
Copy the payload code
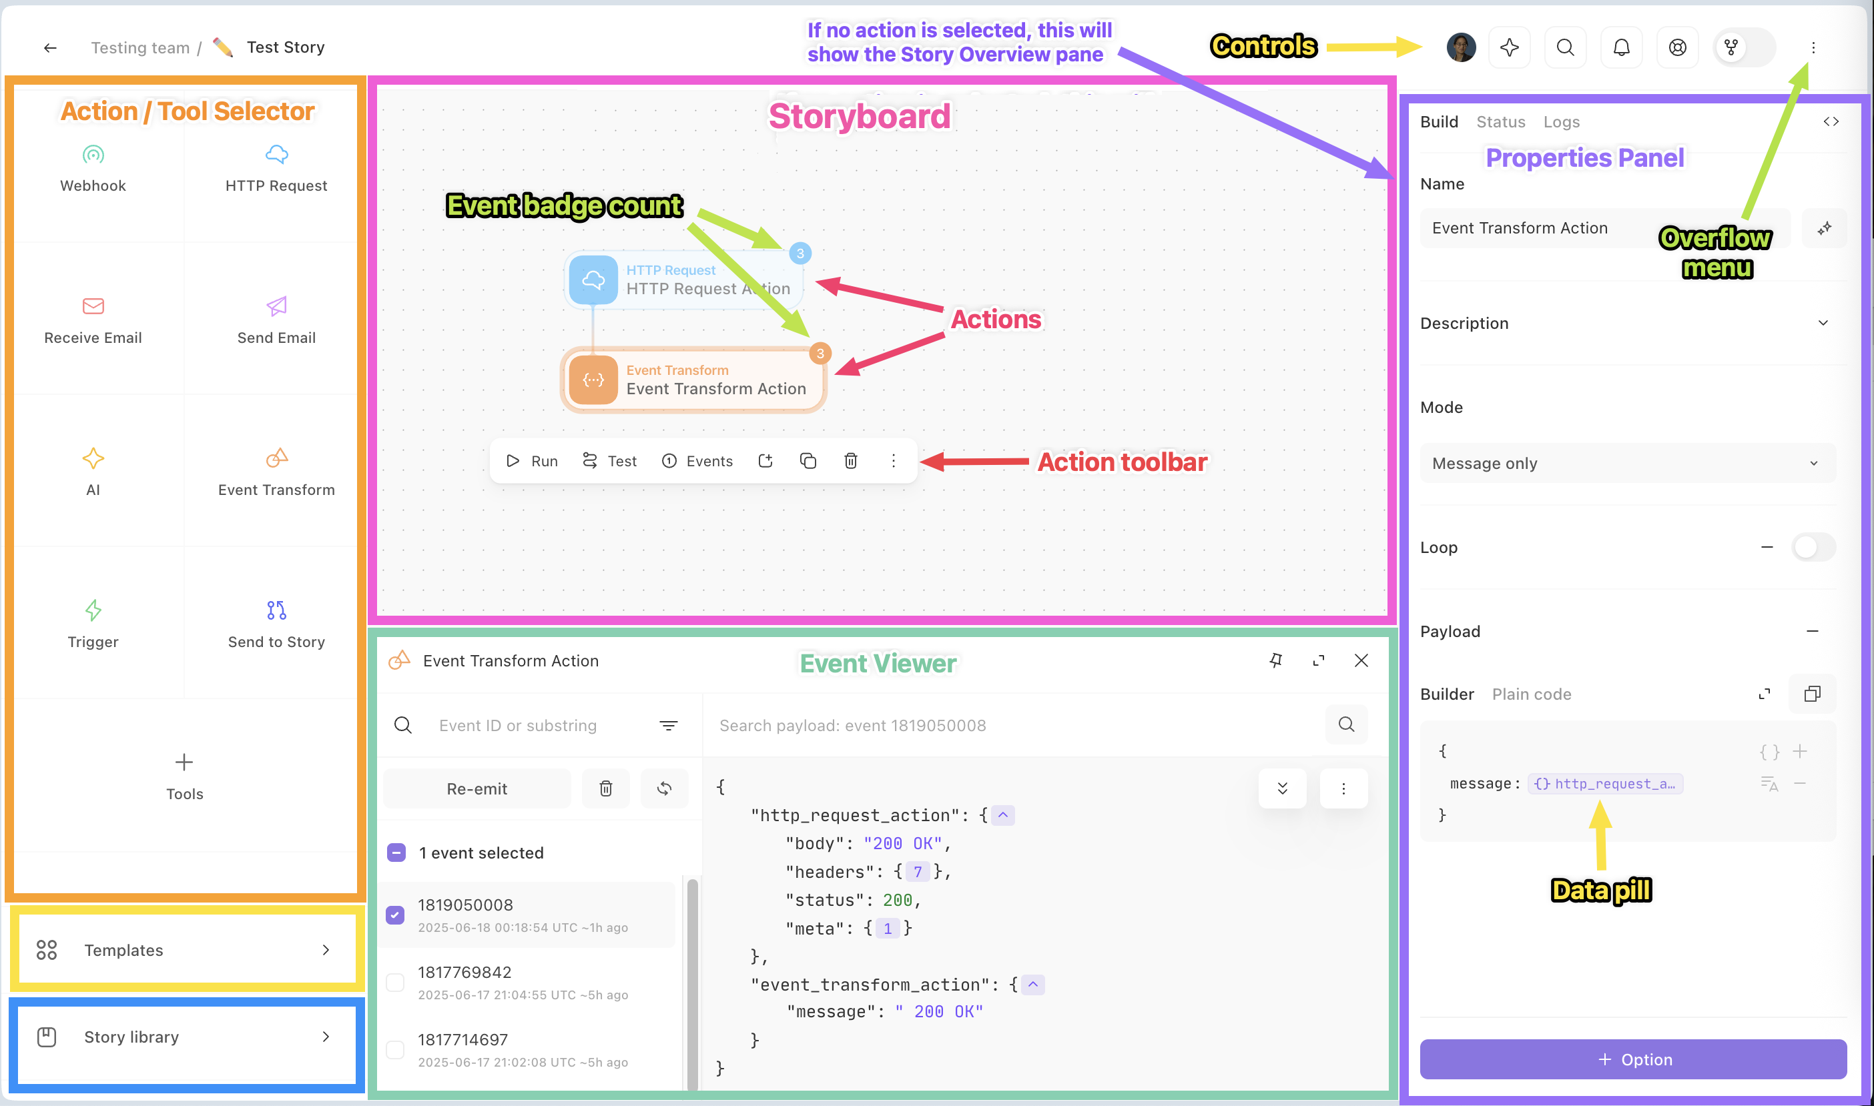coord(1812,694)
